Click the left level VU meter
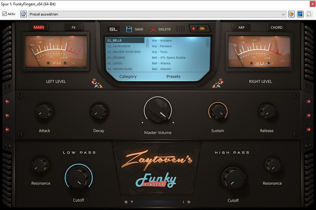 point(56,51)
